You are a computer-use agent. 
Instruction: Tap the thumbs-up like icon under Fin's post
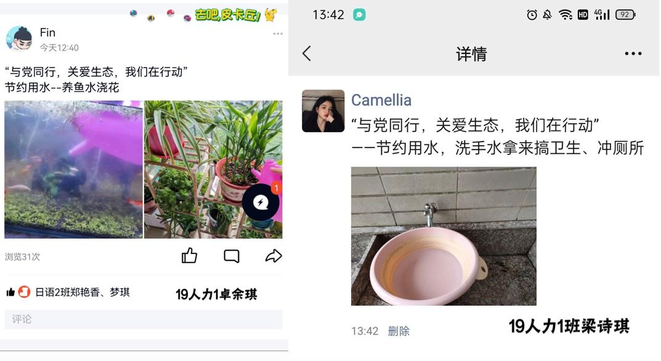tap(189, 255)
